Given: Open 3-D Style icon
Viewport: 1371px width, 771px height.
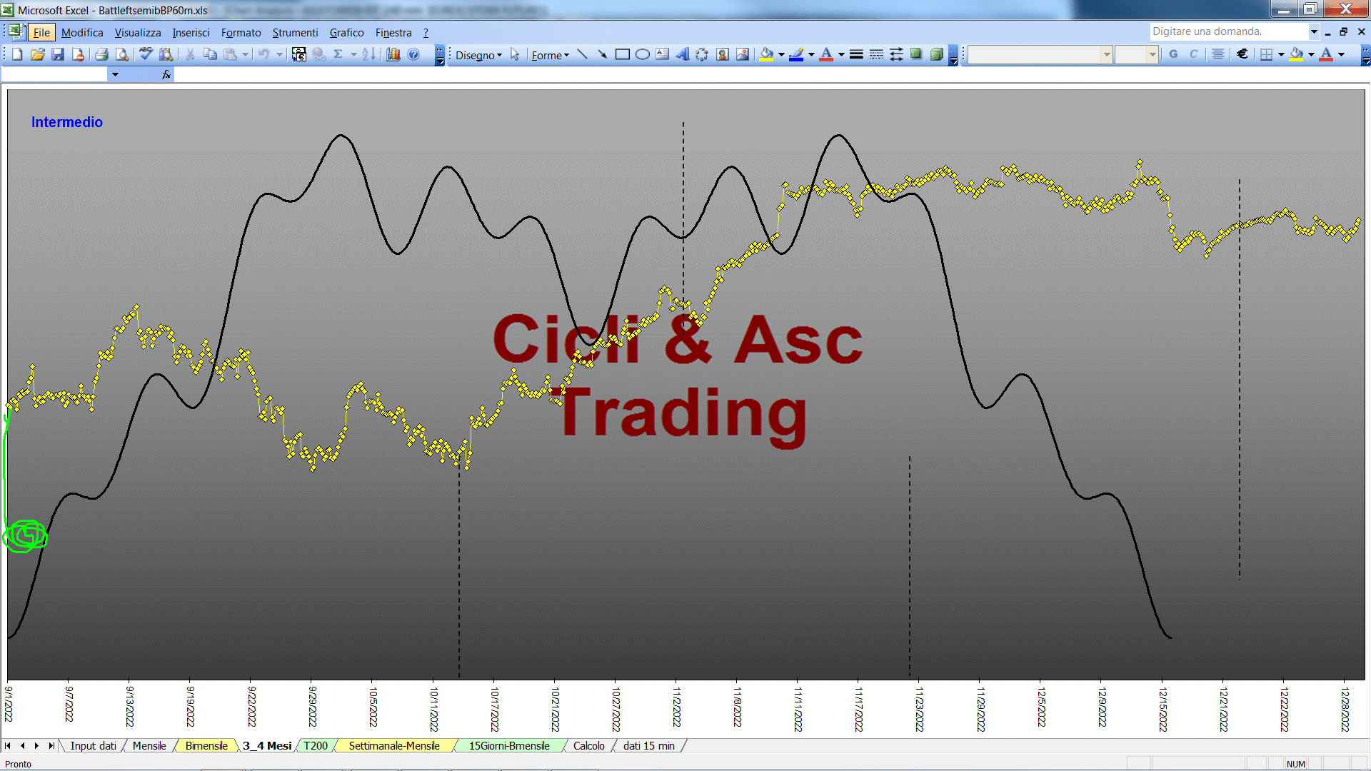Looking at the screenshot, I should (937, 54).
